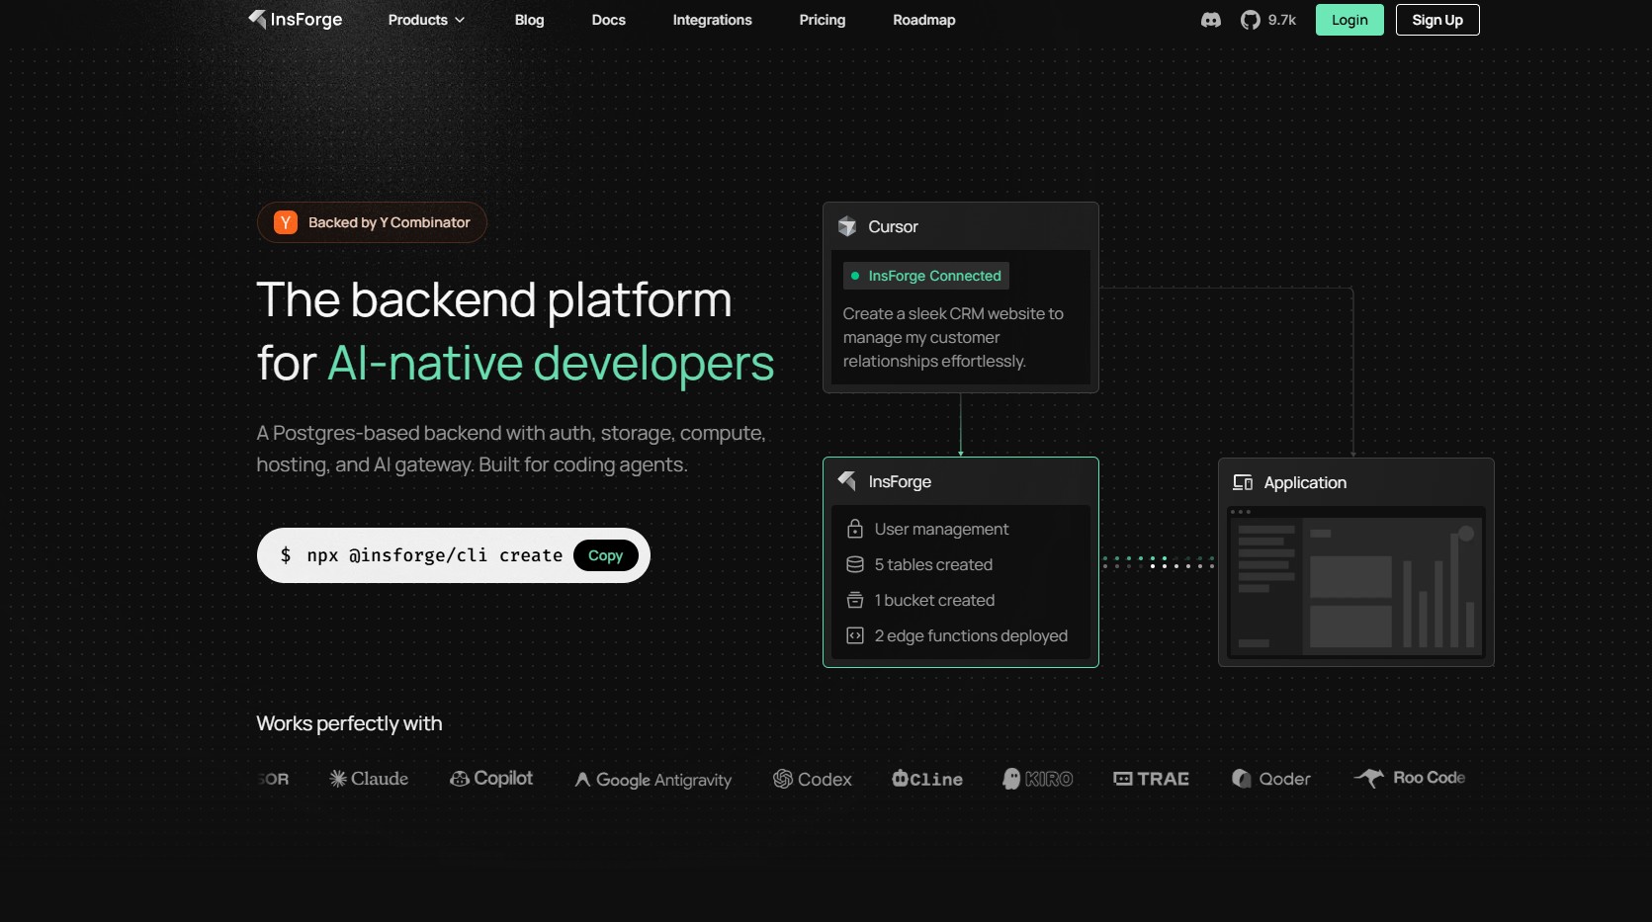Click the '2 edge functions deployed' text
Image resolution: width=1652 pixels, height=922 pixels.
tap(971, 635)
